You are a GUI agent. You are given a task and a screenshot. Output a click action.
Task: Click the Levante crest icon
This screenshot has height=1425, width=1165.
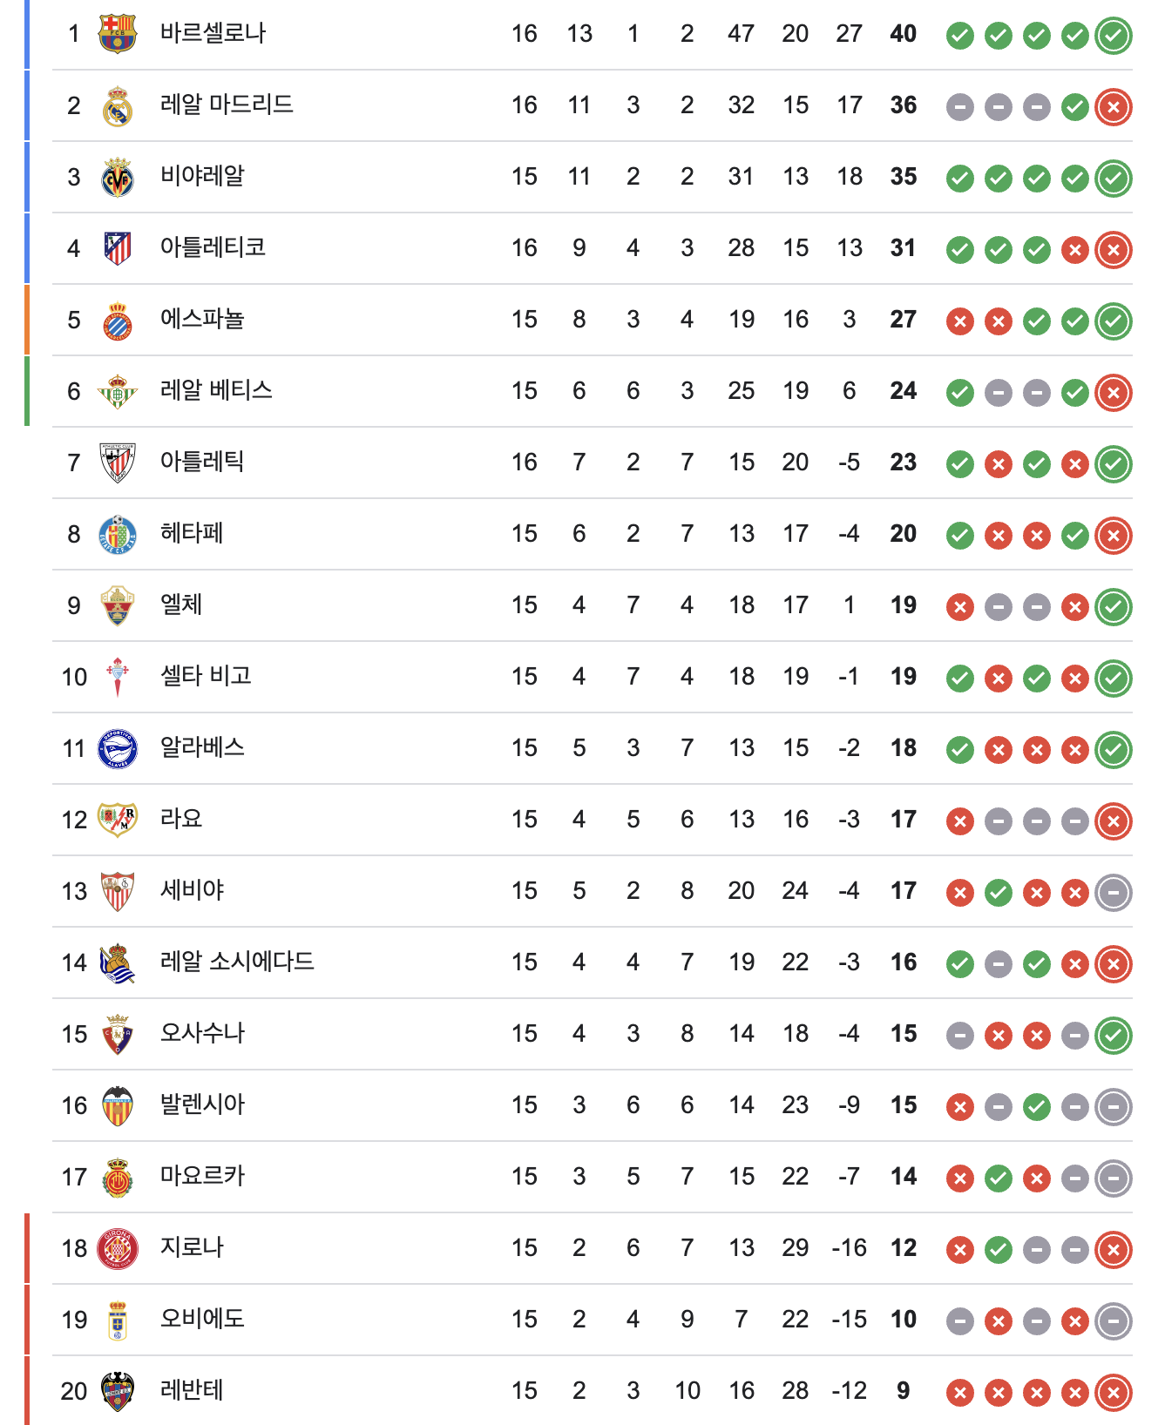pos(118,1391)
